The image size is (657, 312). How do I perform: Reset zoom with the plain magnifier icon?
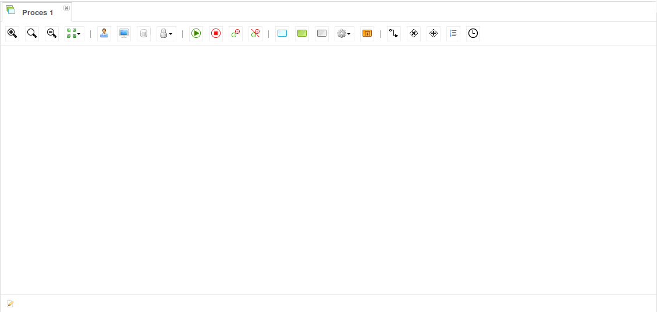[32, 34]
